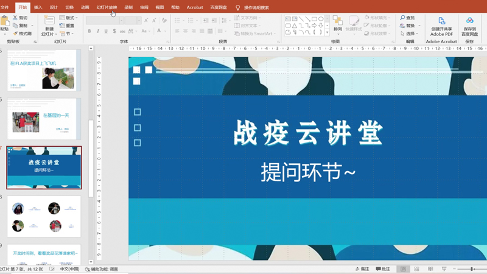Select slide thumbnail 在IFLA获奖项目上飞飞机
Viewport: 487px width, 274px height.
click(44, 70)
